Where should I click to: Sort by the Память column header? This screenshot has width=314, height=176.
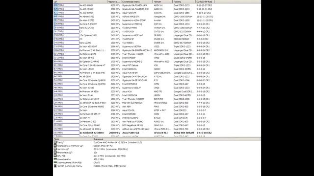(184, 1)
